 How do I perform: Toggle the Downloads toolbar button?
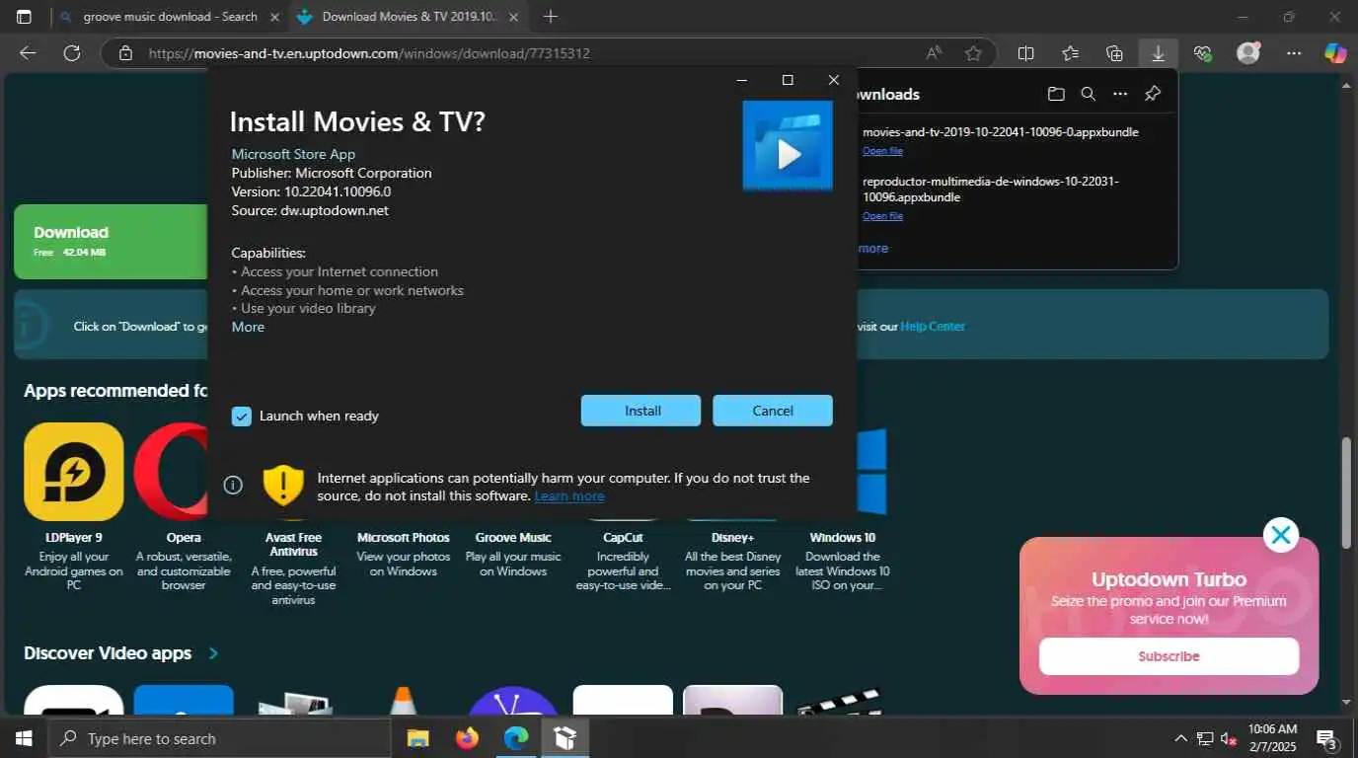1158,53
